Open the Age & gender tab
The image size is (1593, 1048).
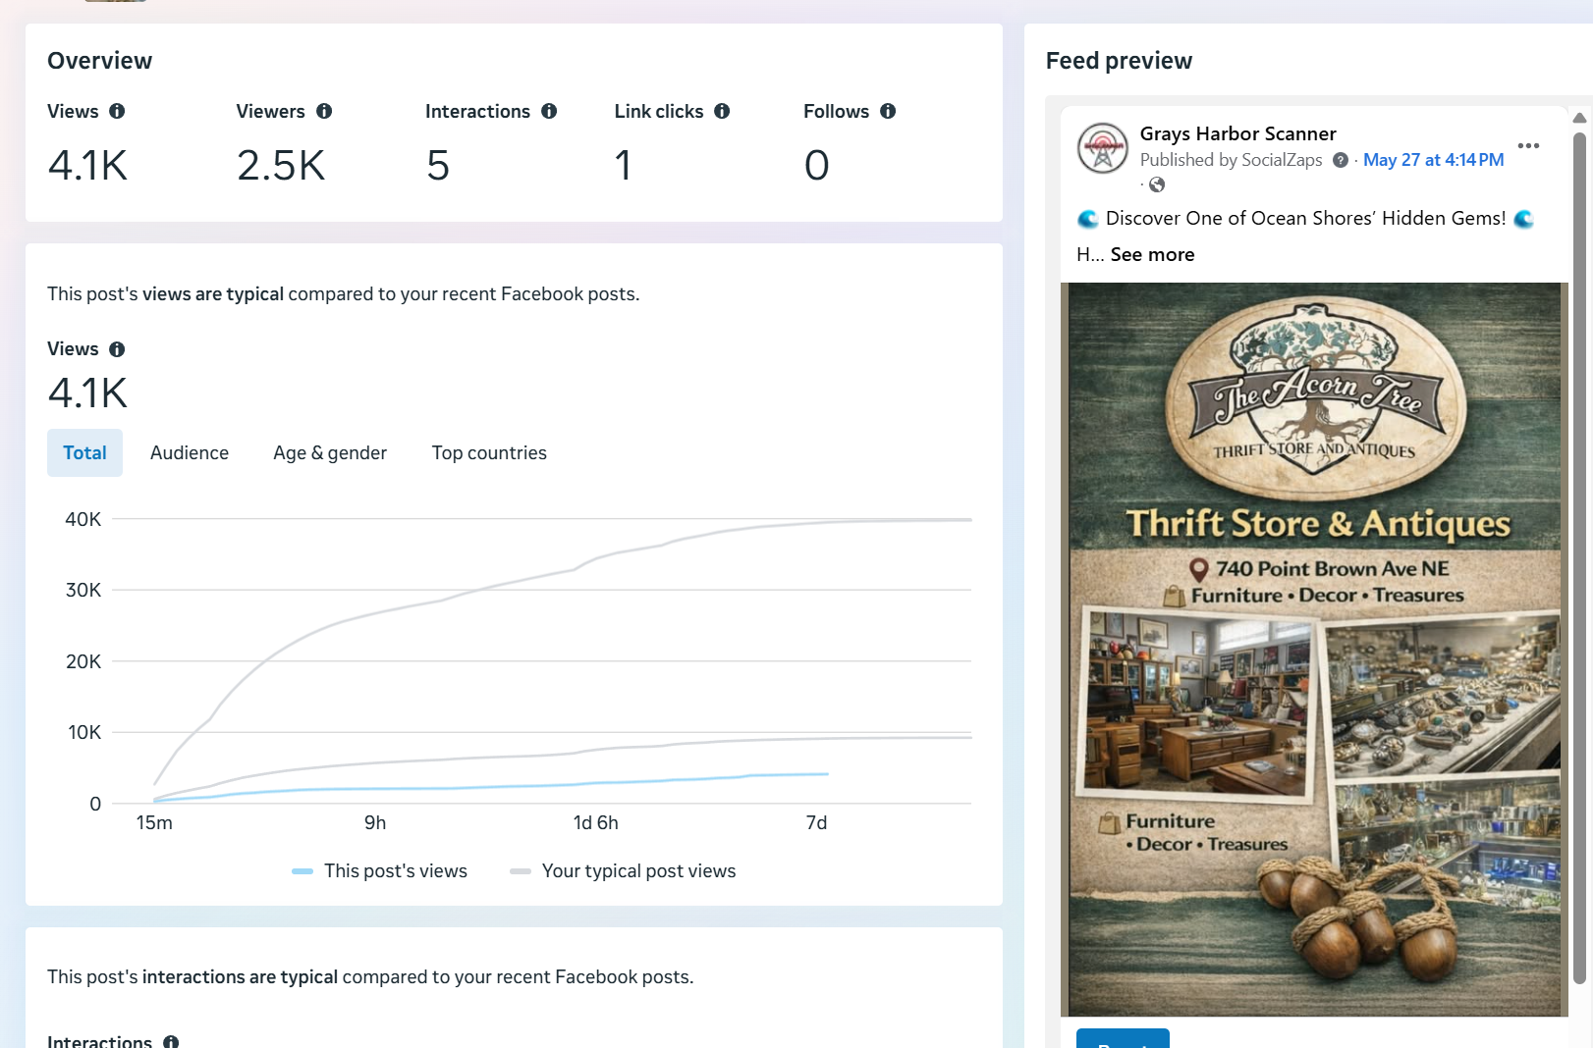click(x=330, y=452)
